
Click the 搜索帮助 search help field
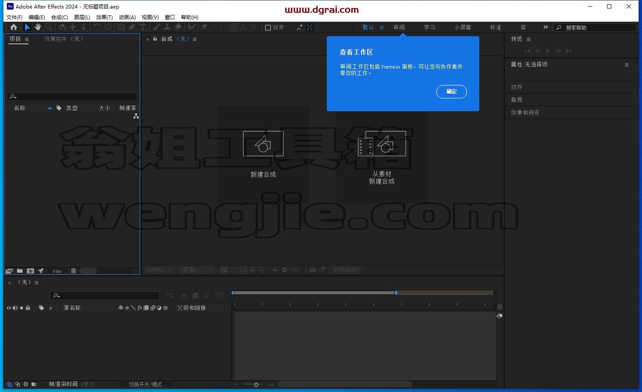[595, 27]
